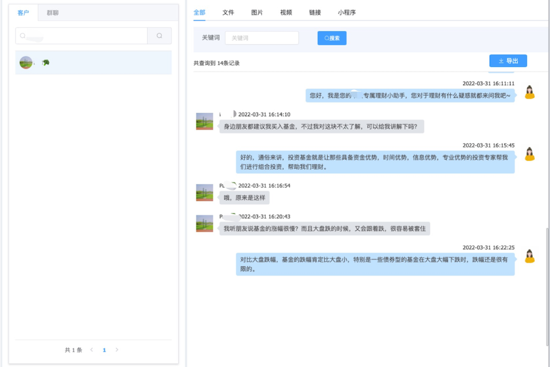This screenshot has height=367, width=550.
Task: Click the 导出 export button
Action: click(508, 61)
